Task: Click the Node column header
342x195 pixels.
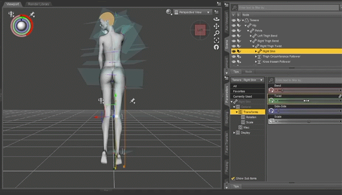Action: 246,15
